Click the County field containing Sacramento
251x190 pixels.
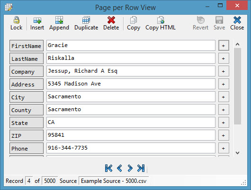click(x=131, y=110)
